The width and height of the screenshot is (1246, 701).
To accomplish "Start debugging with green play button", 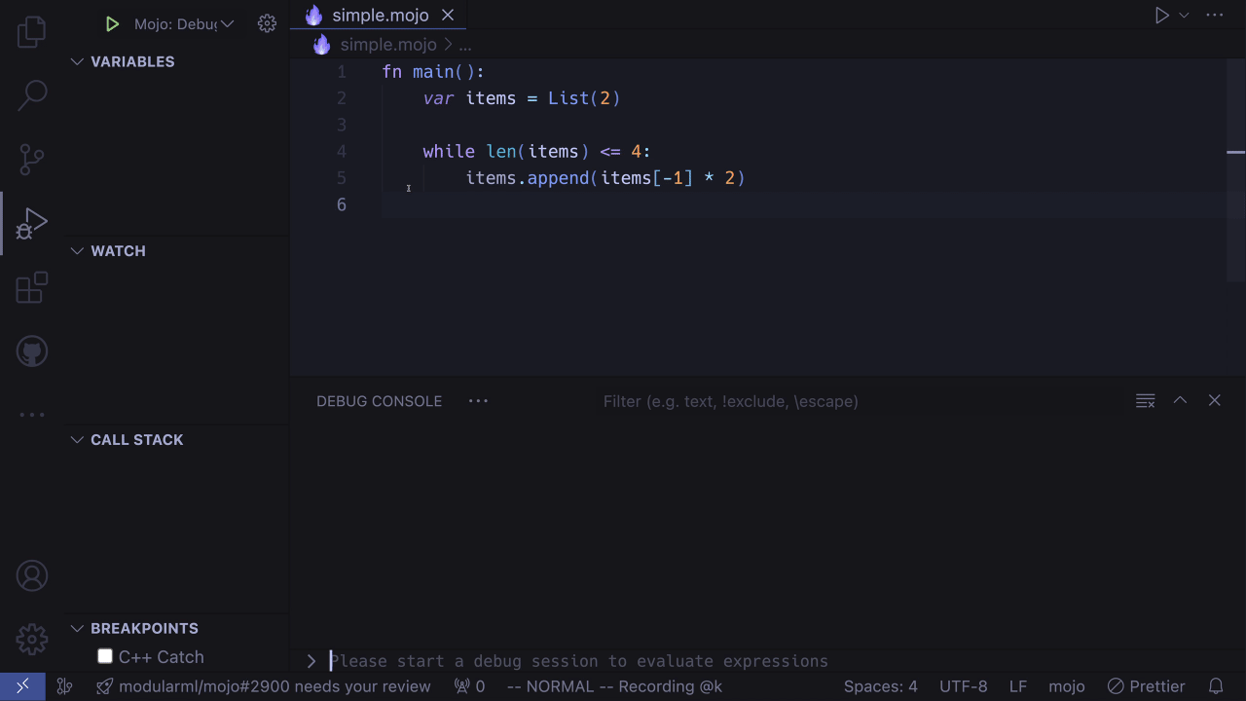I will tap(112, 23).
